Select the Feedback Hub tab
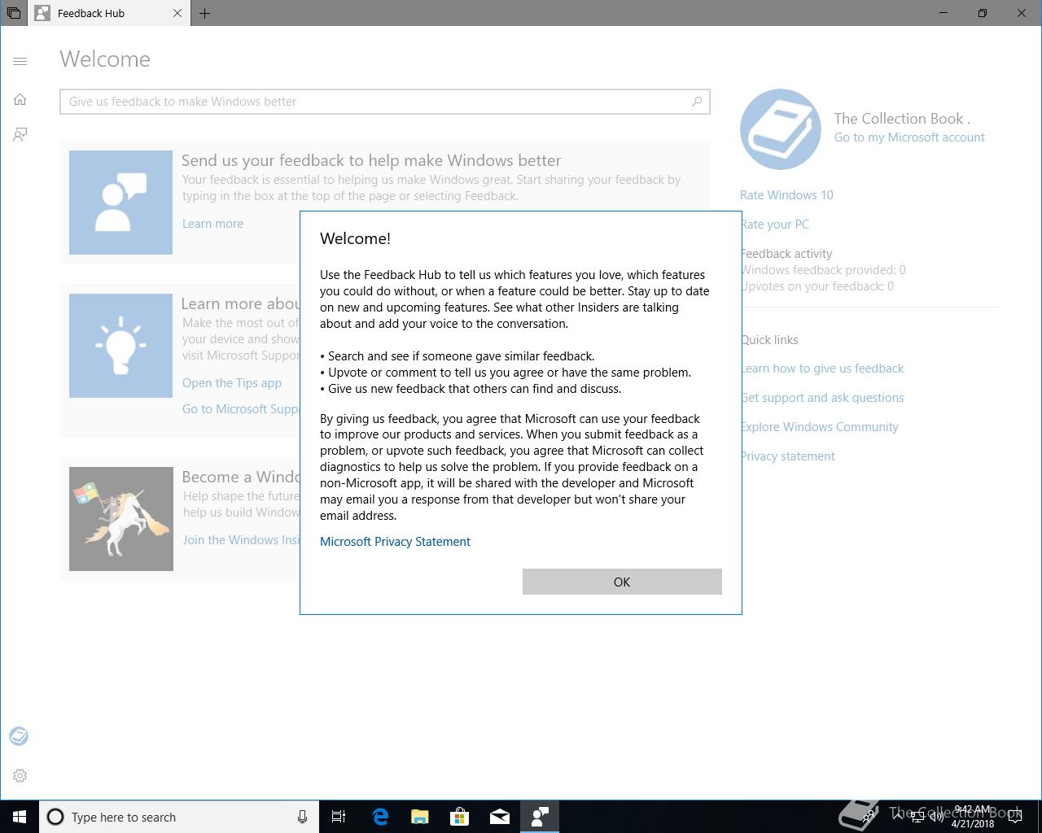1042x833 pixels. 109,13
